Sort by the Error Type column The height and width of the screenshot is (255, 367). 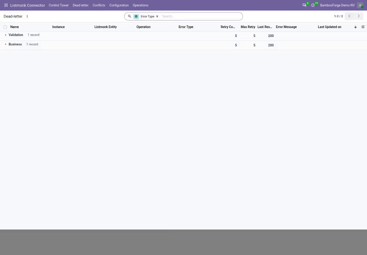186,27
